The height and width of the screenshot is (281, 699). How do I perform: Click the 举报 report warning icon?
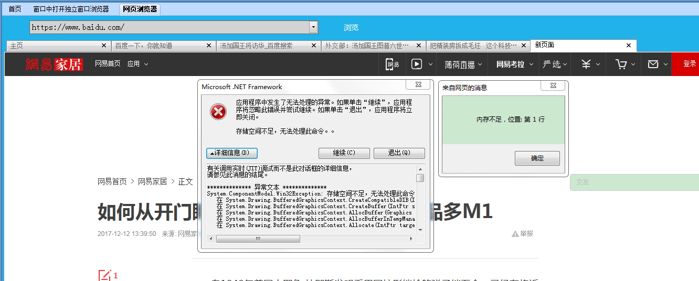[x=515, y=234]
